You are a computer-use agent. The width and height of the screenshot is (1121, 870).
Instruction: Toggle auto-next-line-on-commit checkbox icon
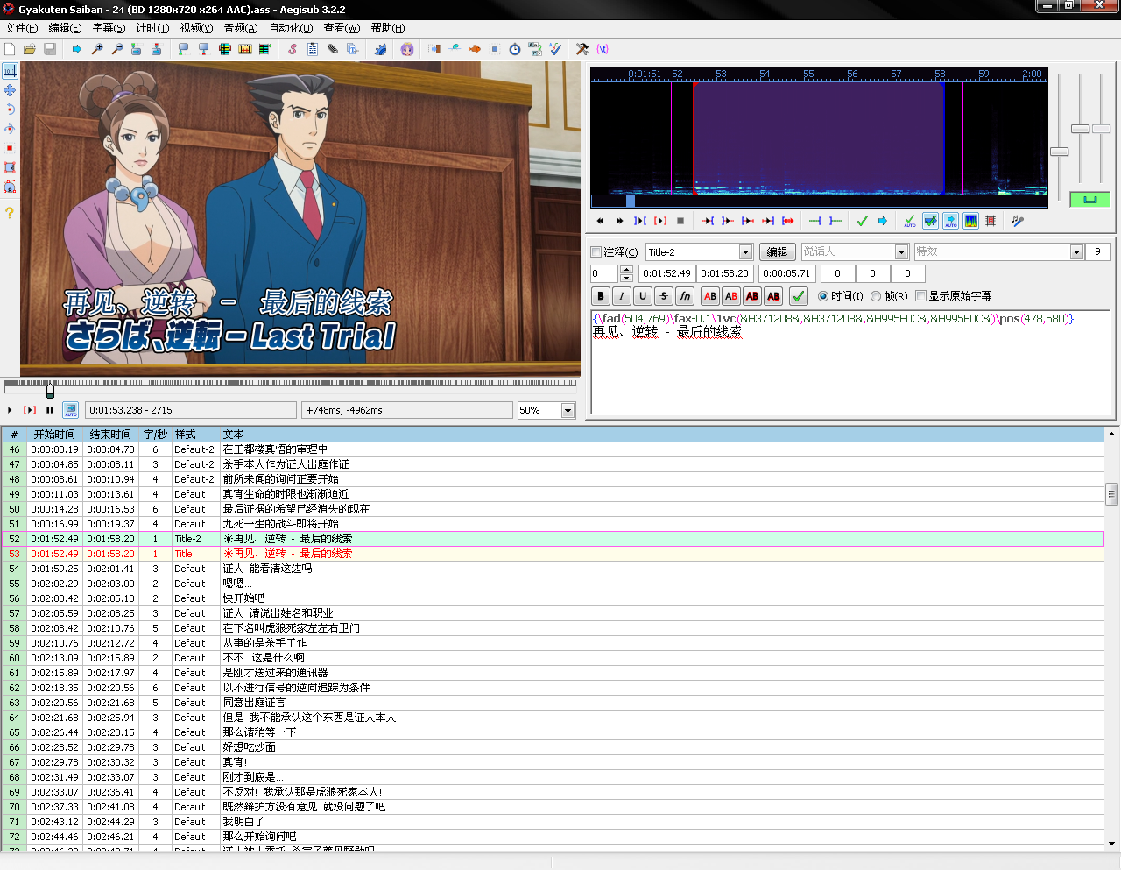coord(930,221)
